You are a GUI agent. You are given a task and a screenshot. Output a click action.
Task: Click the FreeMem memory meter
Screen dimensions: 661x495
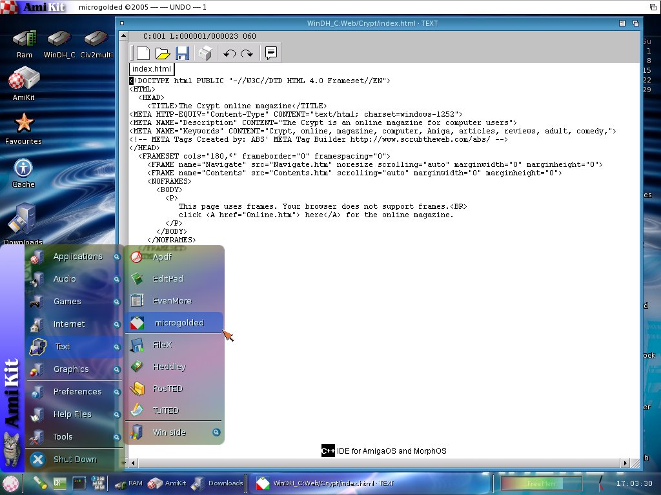click(542, 483)
